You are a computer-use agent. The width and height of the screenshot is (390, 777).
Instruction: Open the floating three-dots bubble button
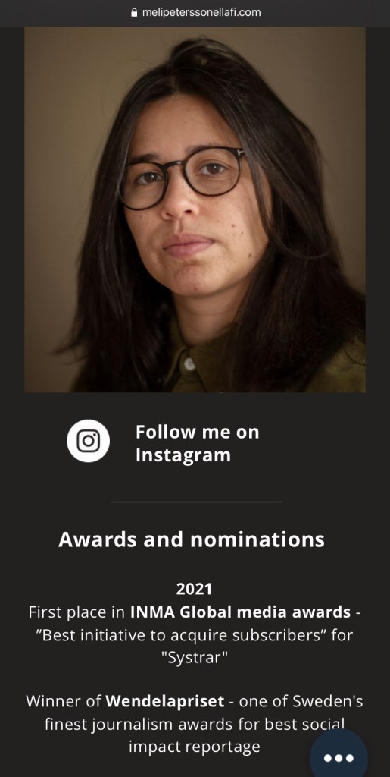[x=339, y=758]
